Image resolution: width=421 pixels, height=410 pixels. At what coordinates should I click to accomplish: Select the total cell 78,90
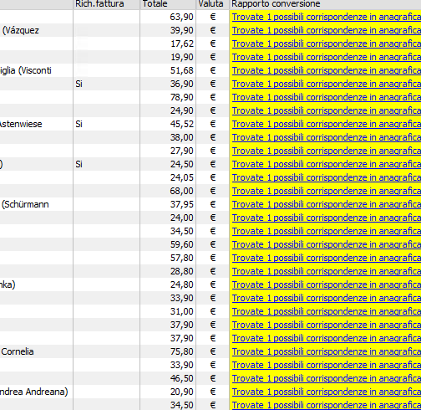(168, 97)
